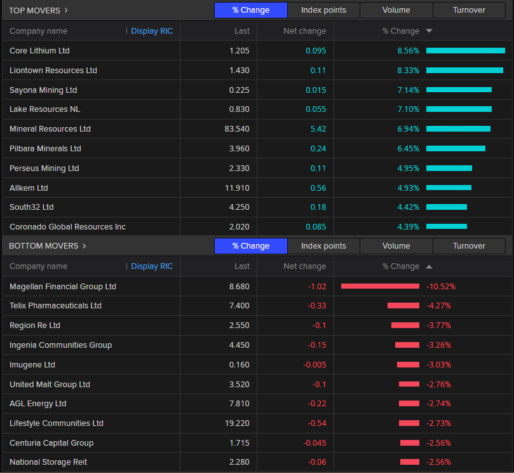Select Mineral Resources Ltd name
Viewport: 514px width, 473px height.
click(50, 129)
